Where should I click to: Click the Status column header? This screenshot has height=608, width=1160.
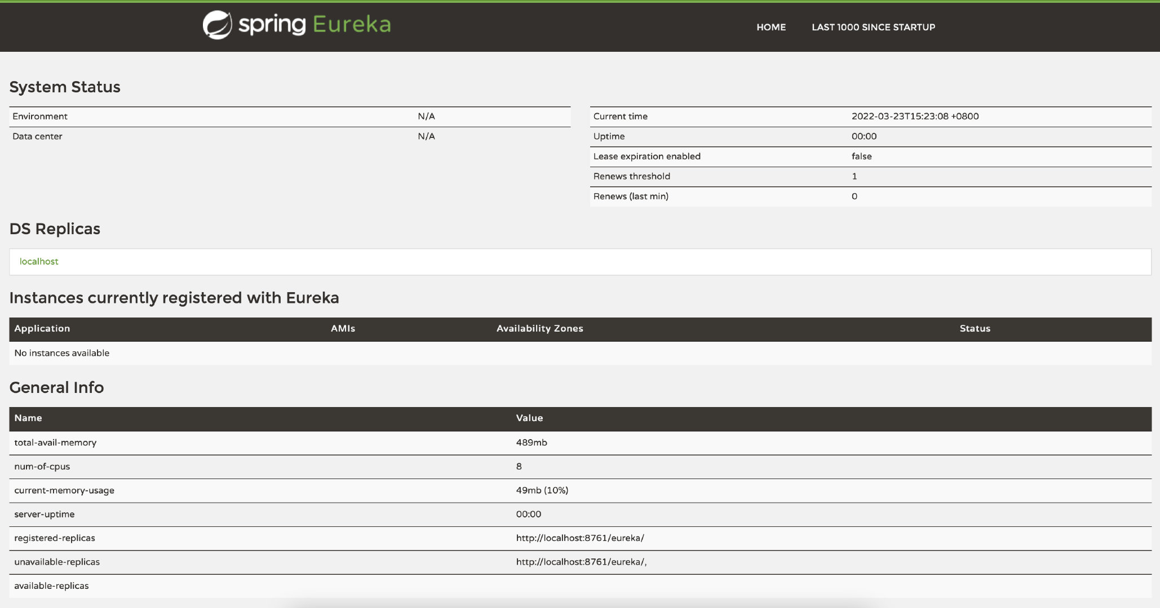click(975, 329)
